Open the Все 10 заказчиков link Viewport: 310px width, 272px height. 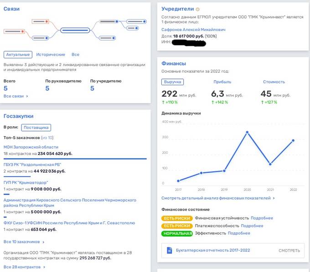[21, 242]
